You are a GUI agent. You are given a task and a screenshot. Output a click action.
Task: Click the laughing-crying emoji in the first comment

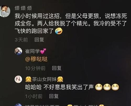point(59,31)
